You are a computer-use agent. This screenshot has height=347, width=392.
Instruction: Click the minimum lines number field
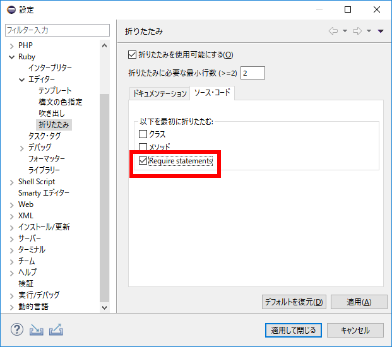pyautogui.click(x=252, y=73)
